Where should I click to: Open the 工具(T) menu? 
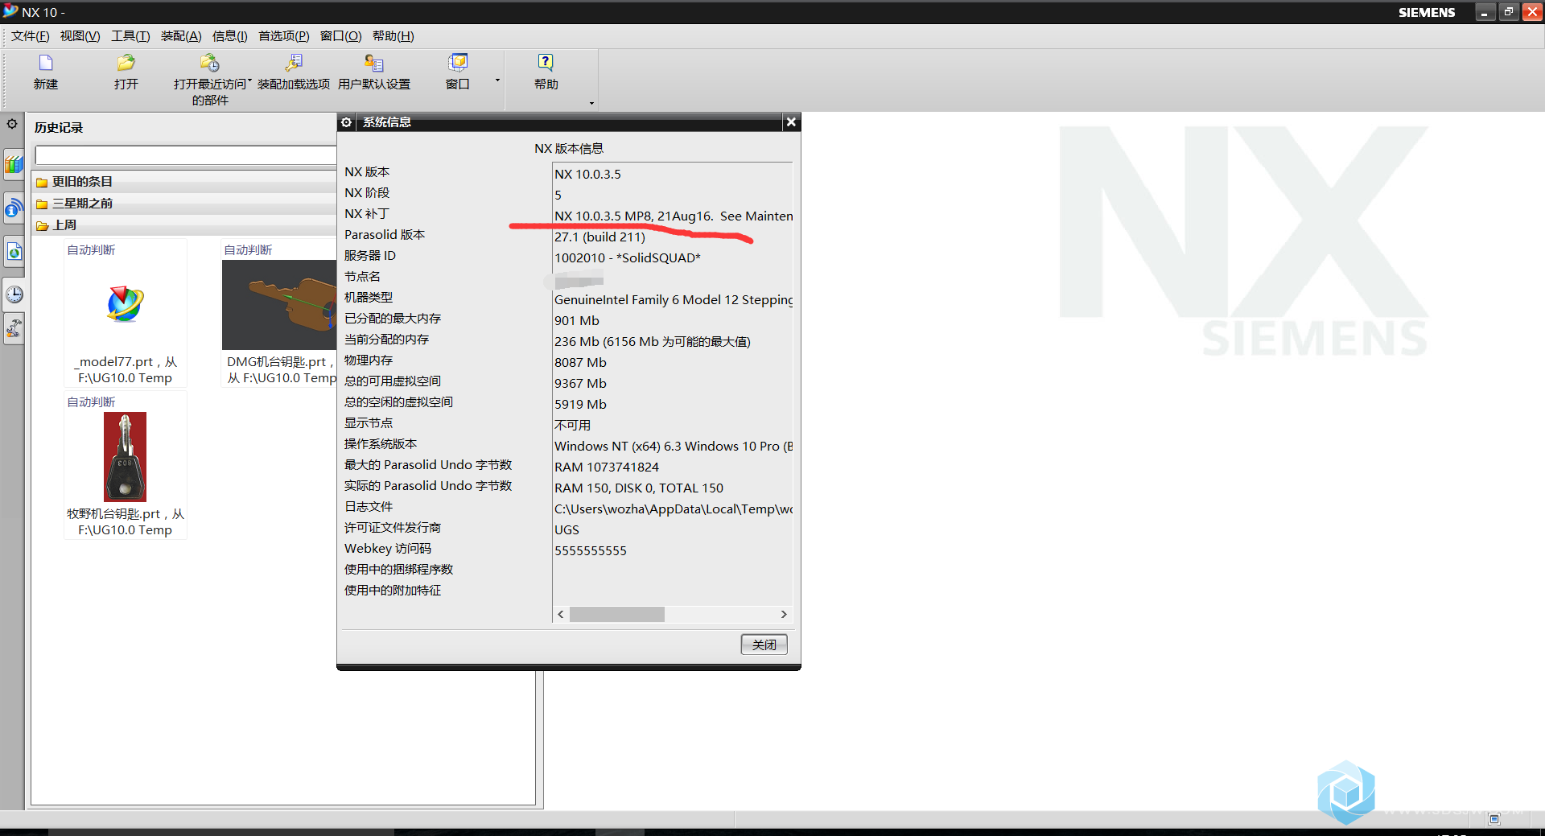(130, 36)
